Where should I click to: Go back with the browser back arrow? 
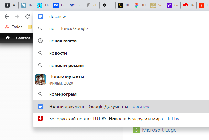pos(7,16)
